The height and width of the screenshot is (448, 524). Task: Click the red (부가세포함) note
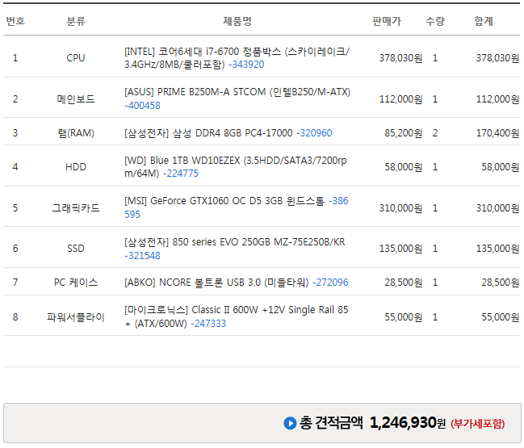coord(477,424)
